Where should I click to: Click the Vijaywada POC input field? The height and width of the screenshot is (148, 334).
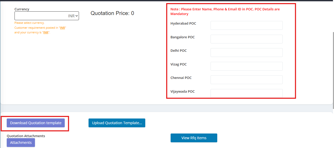(246, 93)
